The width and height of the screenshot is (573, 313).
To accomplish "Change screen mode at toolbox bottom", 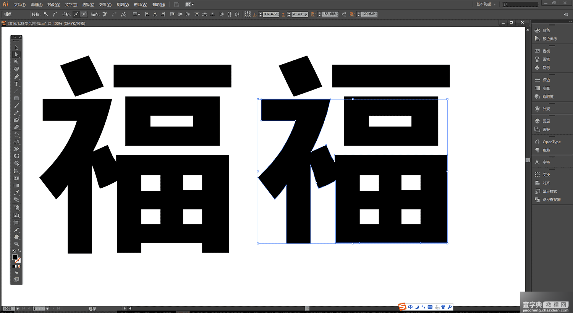I will click(x=16, y=279).
